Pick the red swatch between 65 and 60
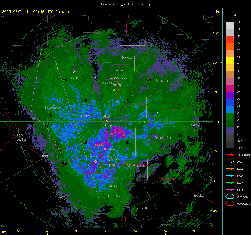 click(x=230, y=39)
